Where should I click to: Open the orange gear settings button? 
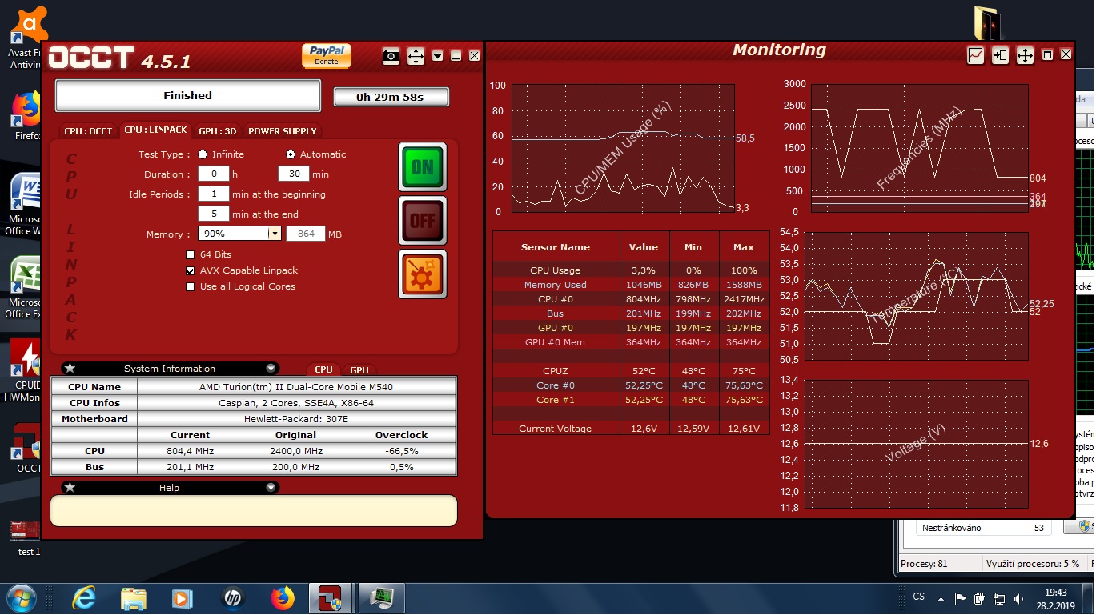click(x=423, y=274)
